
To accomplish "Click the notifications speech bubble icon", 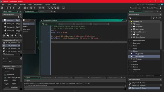I will [x=162, y=4].
